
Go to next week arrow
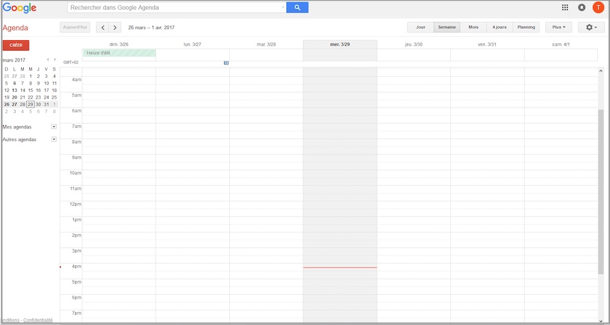(x=115, y=27)
